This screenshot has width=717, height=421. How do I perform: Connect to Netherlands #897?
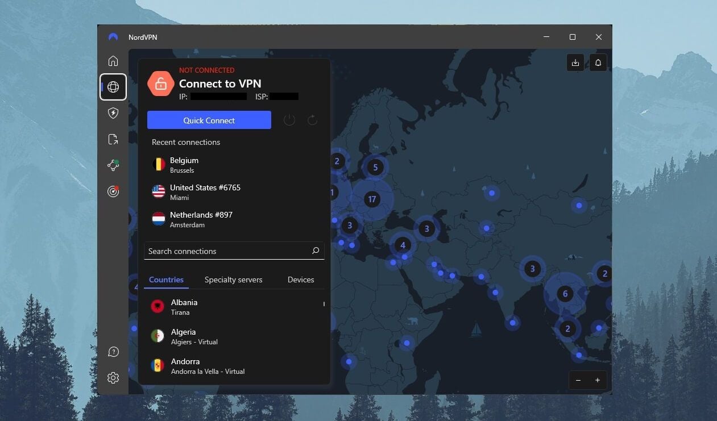234,219
